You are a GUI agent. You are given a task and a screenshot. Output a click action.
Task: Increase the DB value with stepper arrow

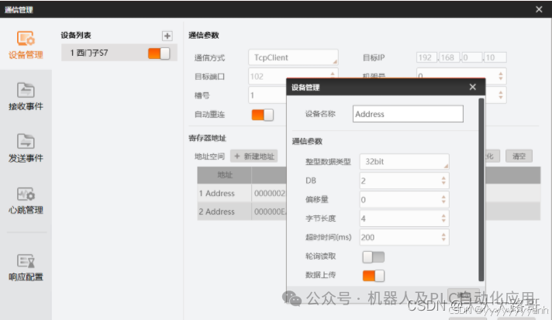point(443,178)
